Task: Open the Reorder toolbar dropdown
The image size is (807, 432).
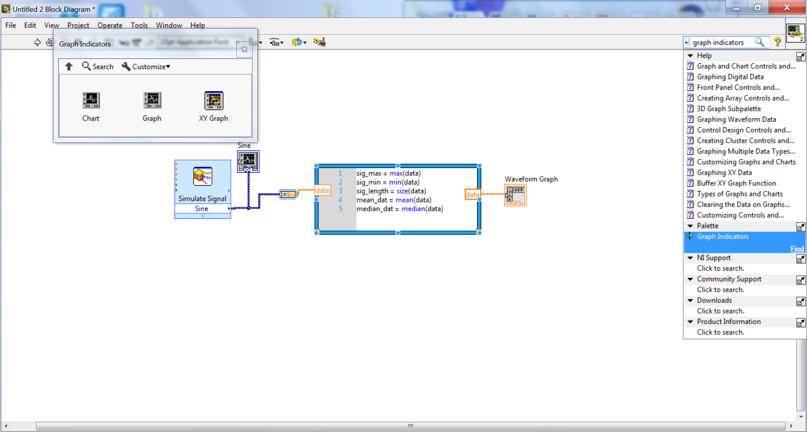Action: click(299, 42)
